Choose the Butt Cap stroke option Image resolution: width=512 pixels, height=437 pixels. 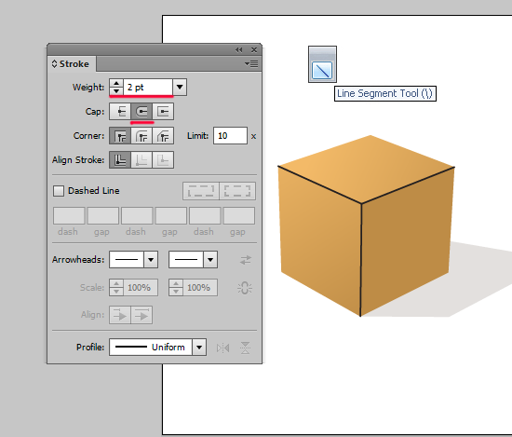[120, 112]
